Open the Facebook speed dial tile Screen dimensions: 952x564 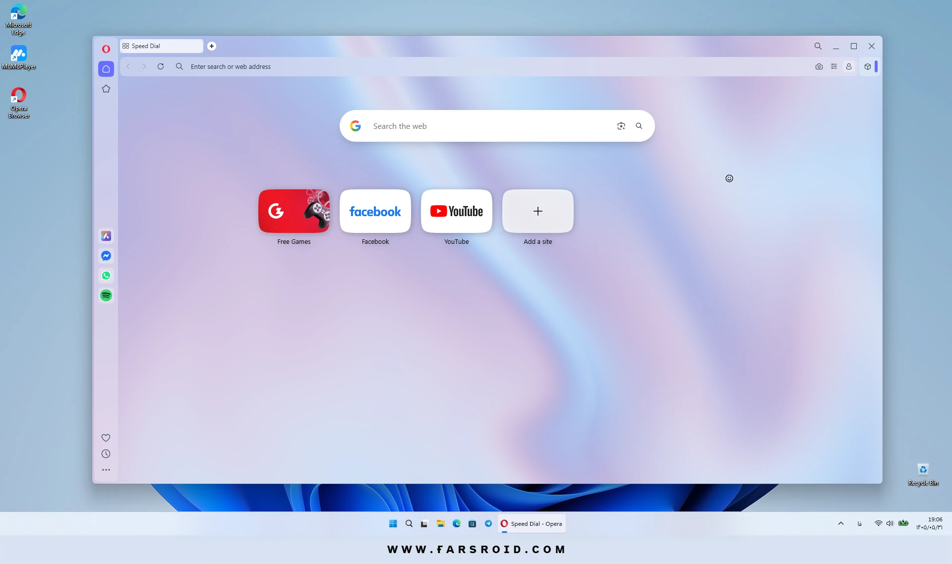coord(375,211)
